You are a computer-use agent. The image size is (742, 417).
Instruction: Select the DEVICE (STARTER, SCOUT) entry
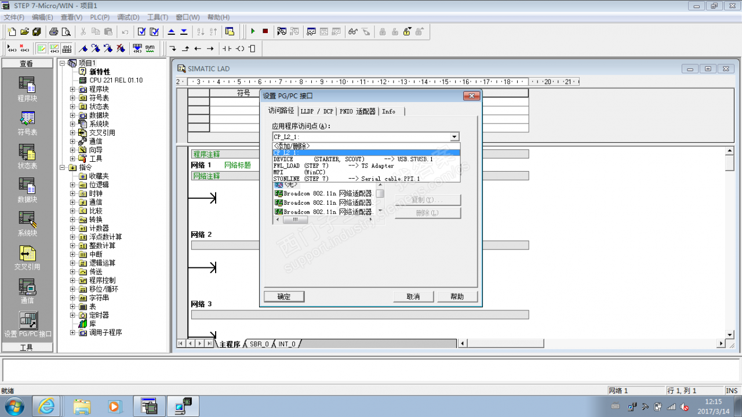click(x=366, y=159)
